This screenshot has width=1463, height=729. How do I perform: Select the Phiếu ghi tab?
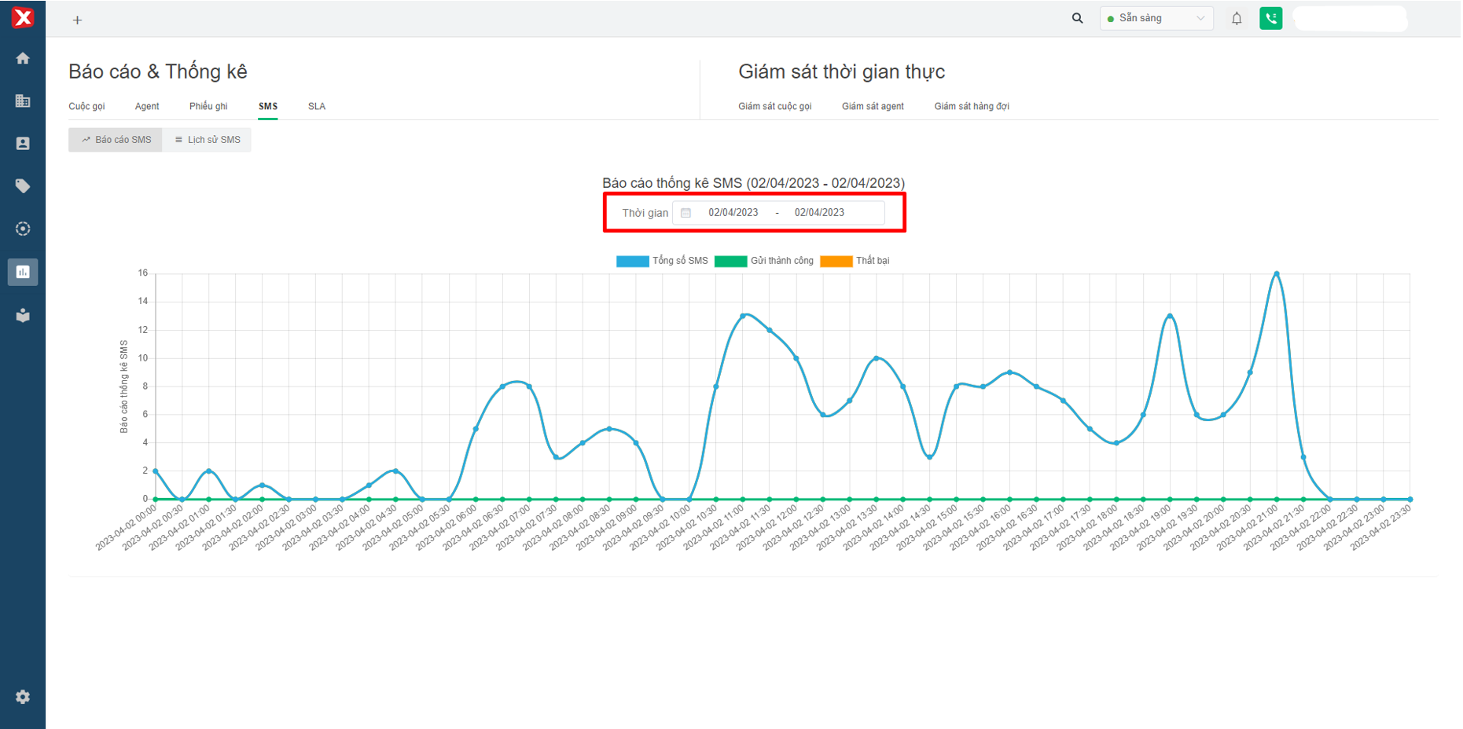pyautogui.click(x=208, y=106)
